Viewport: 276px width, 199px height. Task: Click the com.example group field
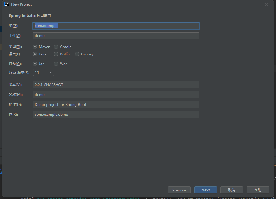pyautogui.click(x=116, y=25)
